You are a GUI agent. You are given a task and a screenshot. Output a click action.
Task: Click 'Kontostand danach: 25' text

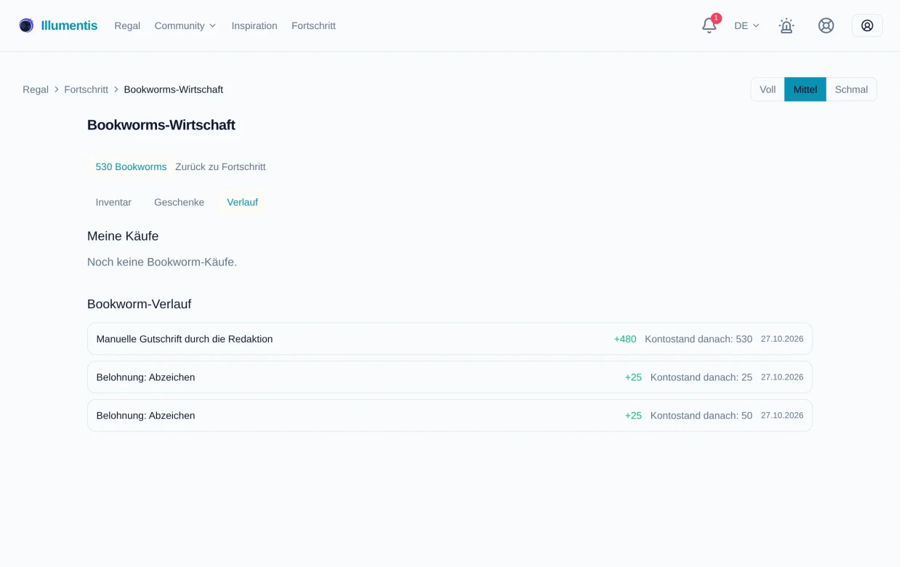(701, 377)
